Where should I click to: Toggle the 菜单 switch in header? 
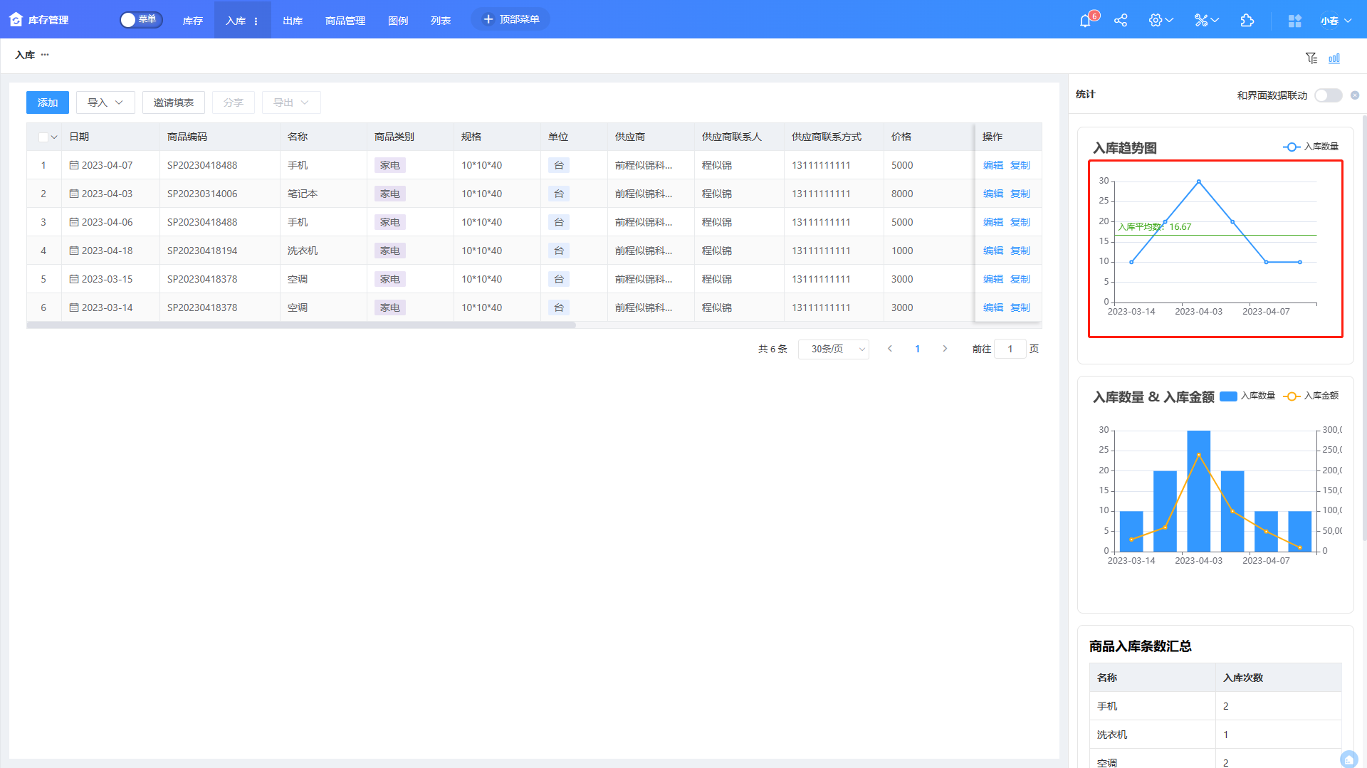tap(141, 20)
